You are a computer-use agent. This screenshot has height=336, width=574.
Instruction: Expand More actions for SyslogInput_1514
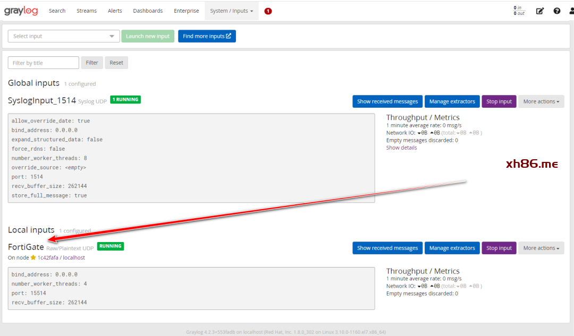(x=541, y=101)
